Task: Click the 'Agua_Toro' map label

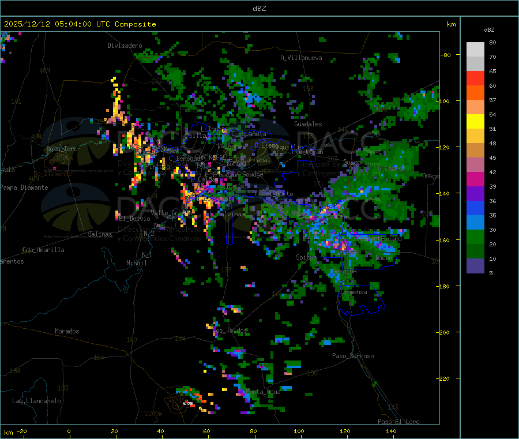Action: [62, 149]
